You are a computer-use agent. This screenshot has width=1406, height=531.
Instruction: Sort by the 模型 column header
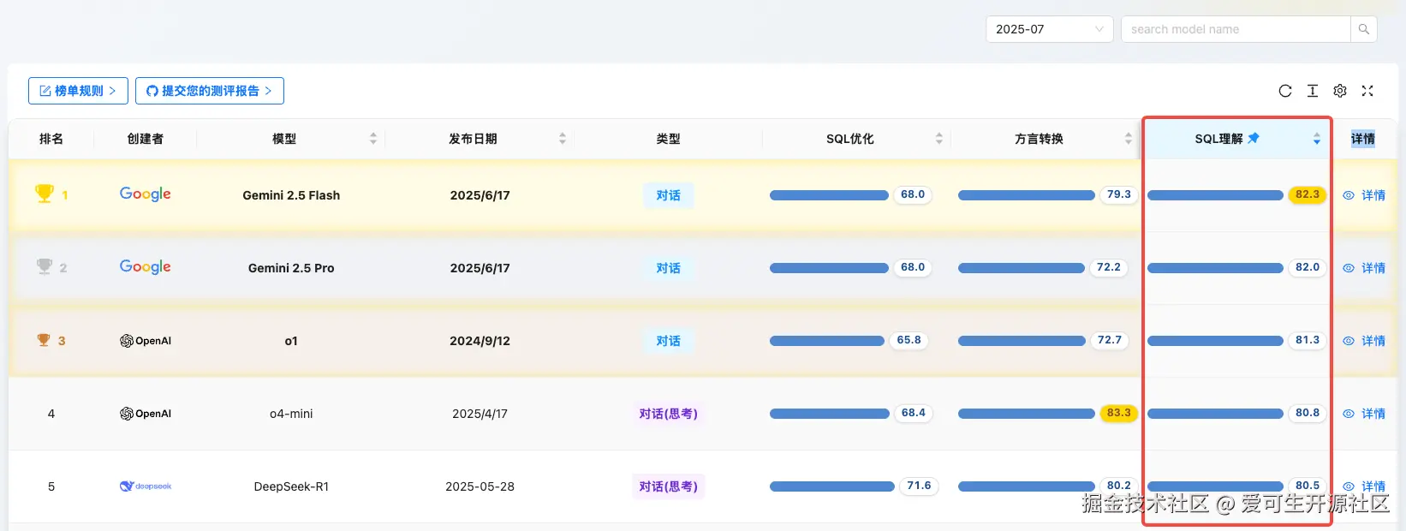(x=373, y=139)
